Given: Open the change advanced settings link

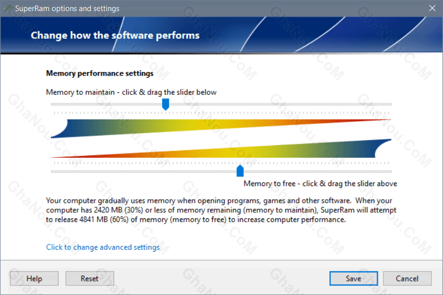Looking at the screenshot, I should coord(103,247).
